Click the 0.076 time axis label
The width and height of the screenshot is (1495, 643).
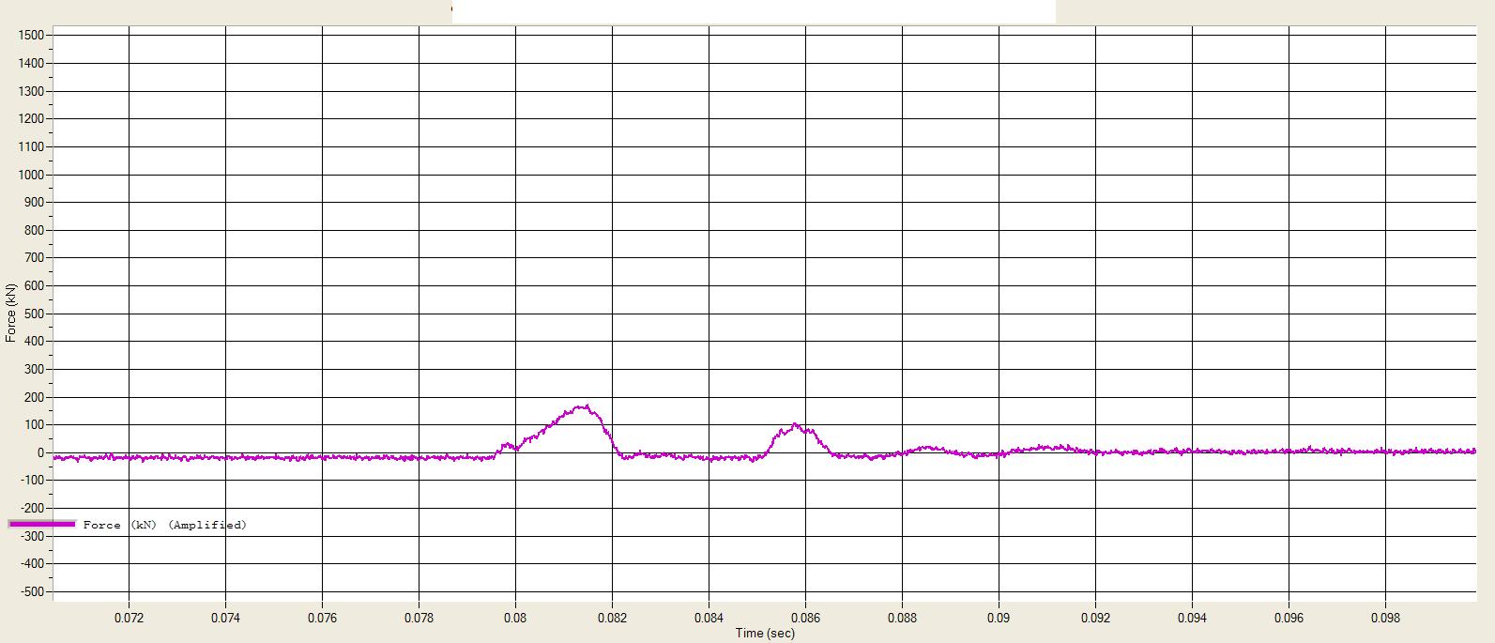322,618
